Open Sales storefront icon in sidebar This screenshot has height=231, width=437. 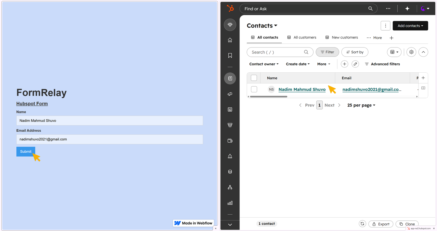point(230,125)
